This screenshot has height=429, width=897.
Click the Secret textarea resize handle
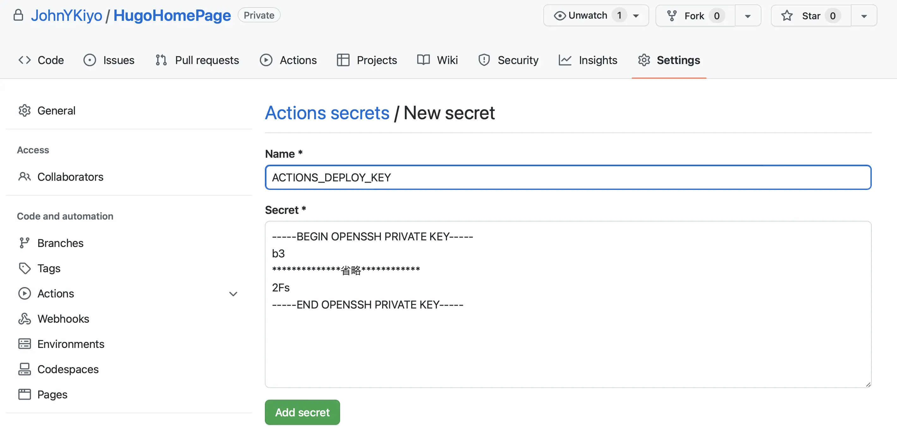coord(868,384)
